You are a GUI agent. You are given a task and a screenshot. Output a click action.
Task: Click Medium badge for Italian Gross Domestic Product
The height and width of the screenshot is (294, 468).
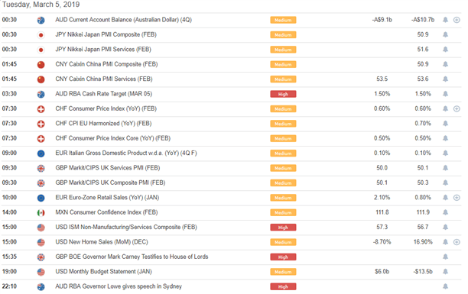pyautogui.click(x=283, y=153)
